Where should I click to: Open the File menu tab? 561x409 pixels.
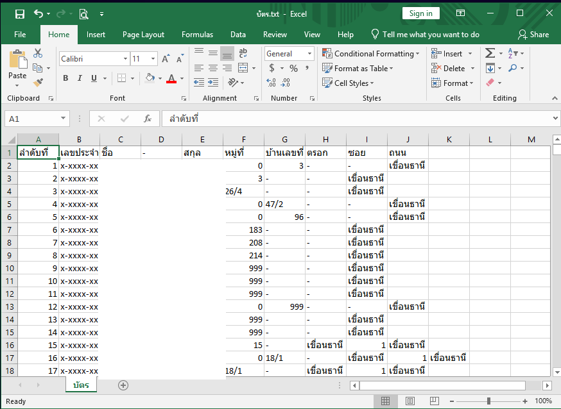coord(20,35)
